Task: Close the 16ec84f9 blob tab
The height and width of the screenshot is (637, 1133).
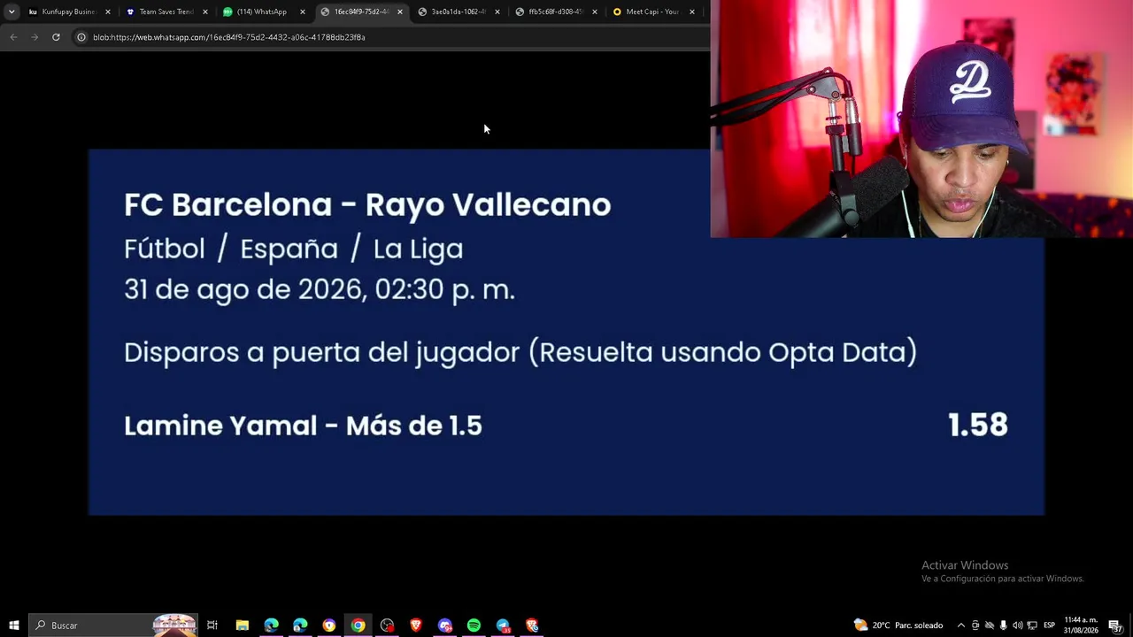Action: (400, 12)
